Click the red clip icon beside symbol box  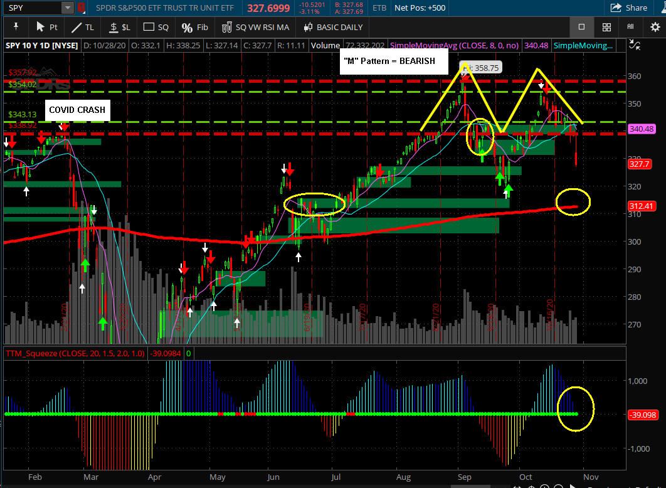pos(81,8)
